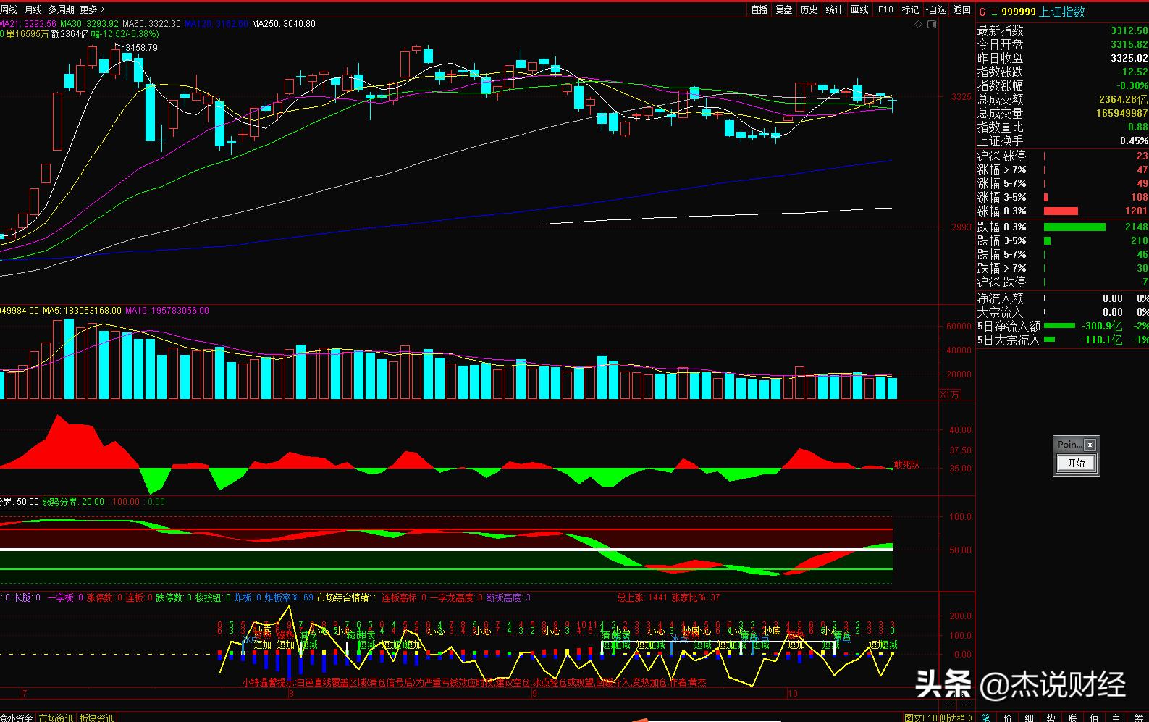Viewport: 1149px width, 722px height.
Task: Click the 涨幅 0-3% red bar
Action: [1061, 211]
